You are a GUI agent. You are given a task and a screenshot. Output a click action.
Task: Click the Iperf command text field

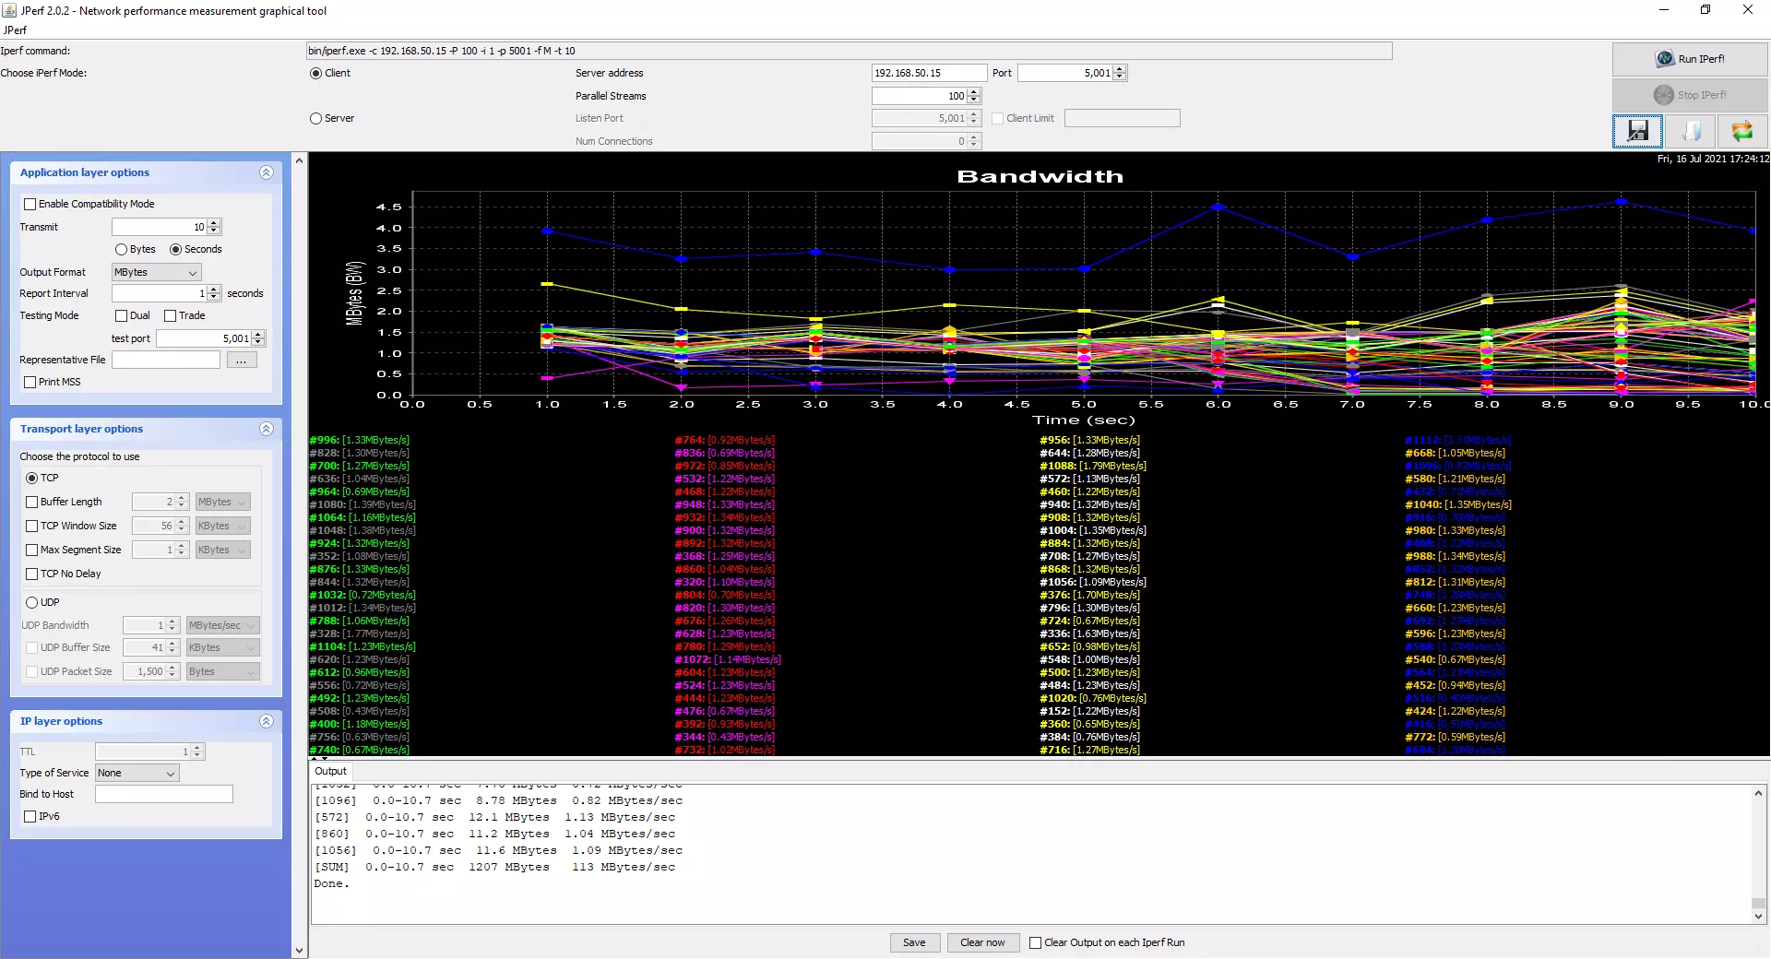click(x=849, y=51)
